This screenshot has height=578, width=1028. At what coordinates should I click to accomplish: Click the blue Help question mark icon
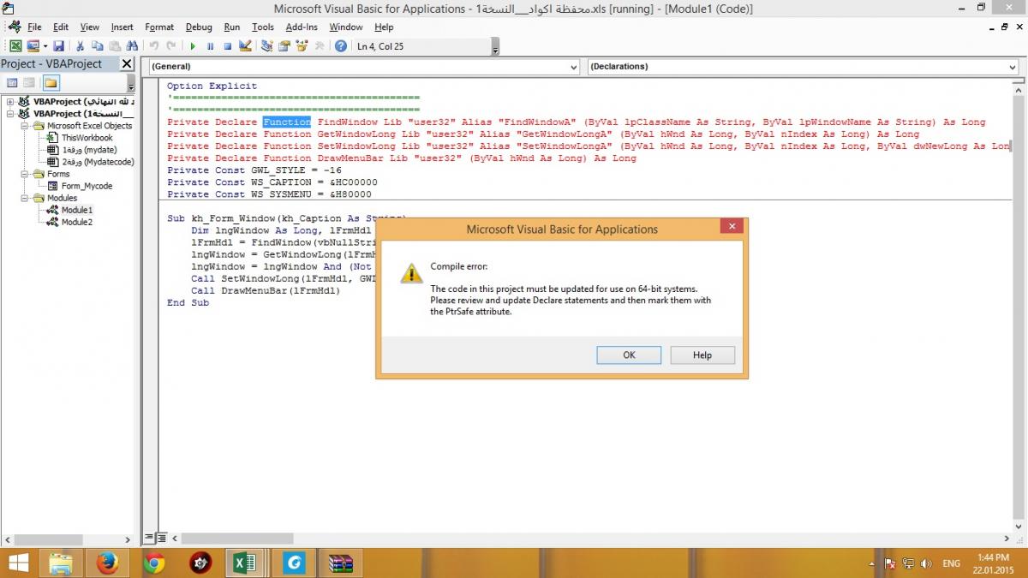(x=341, y=46)
